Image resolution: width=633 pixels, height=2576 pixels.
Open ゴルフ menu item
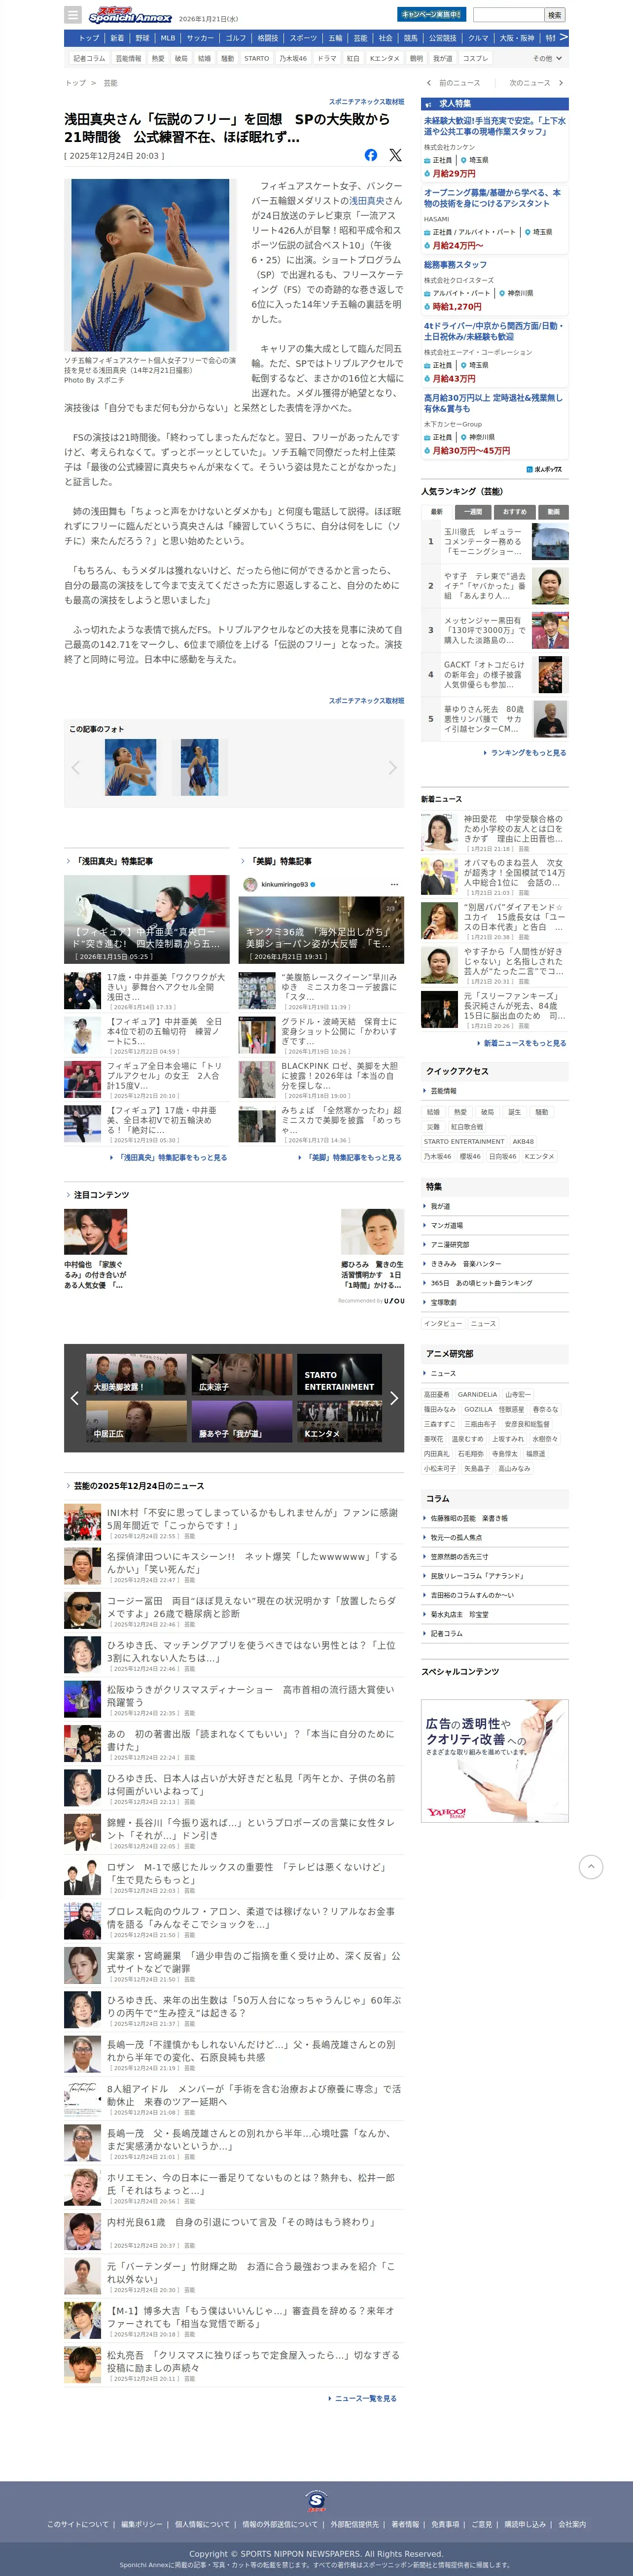tap(236, 38)
